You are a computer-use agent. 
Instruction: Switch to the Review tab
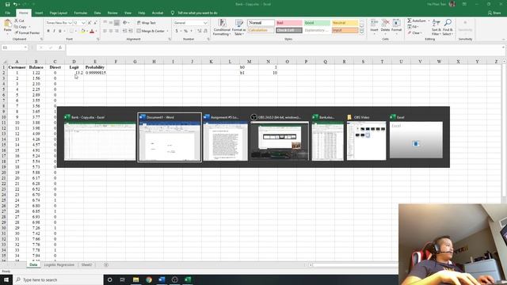point(112,13)
